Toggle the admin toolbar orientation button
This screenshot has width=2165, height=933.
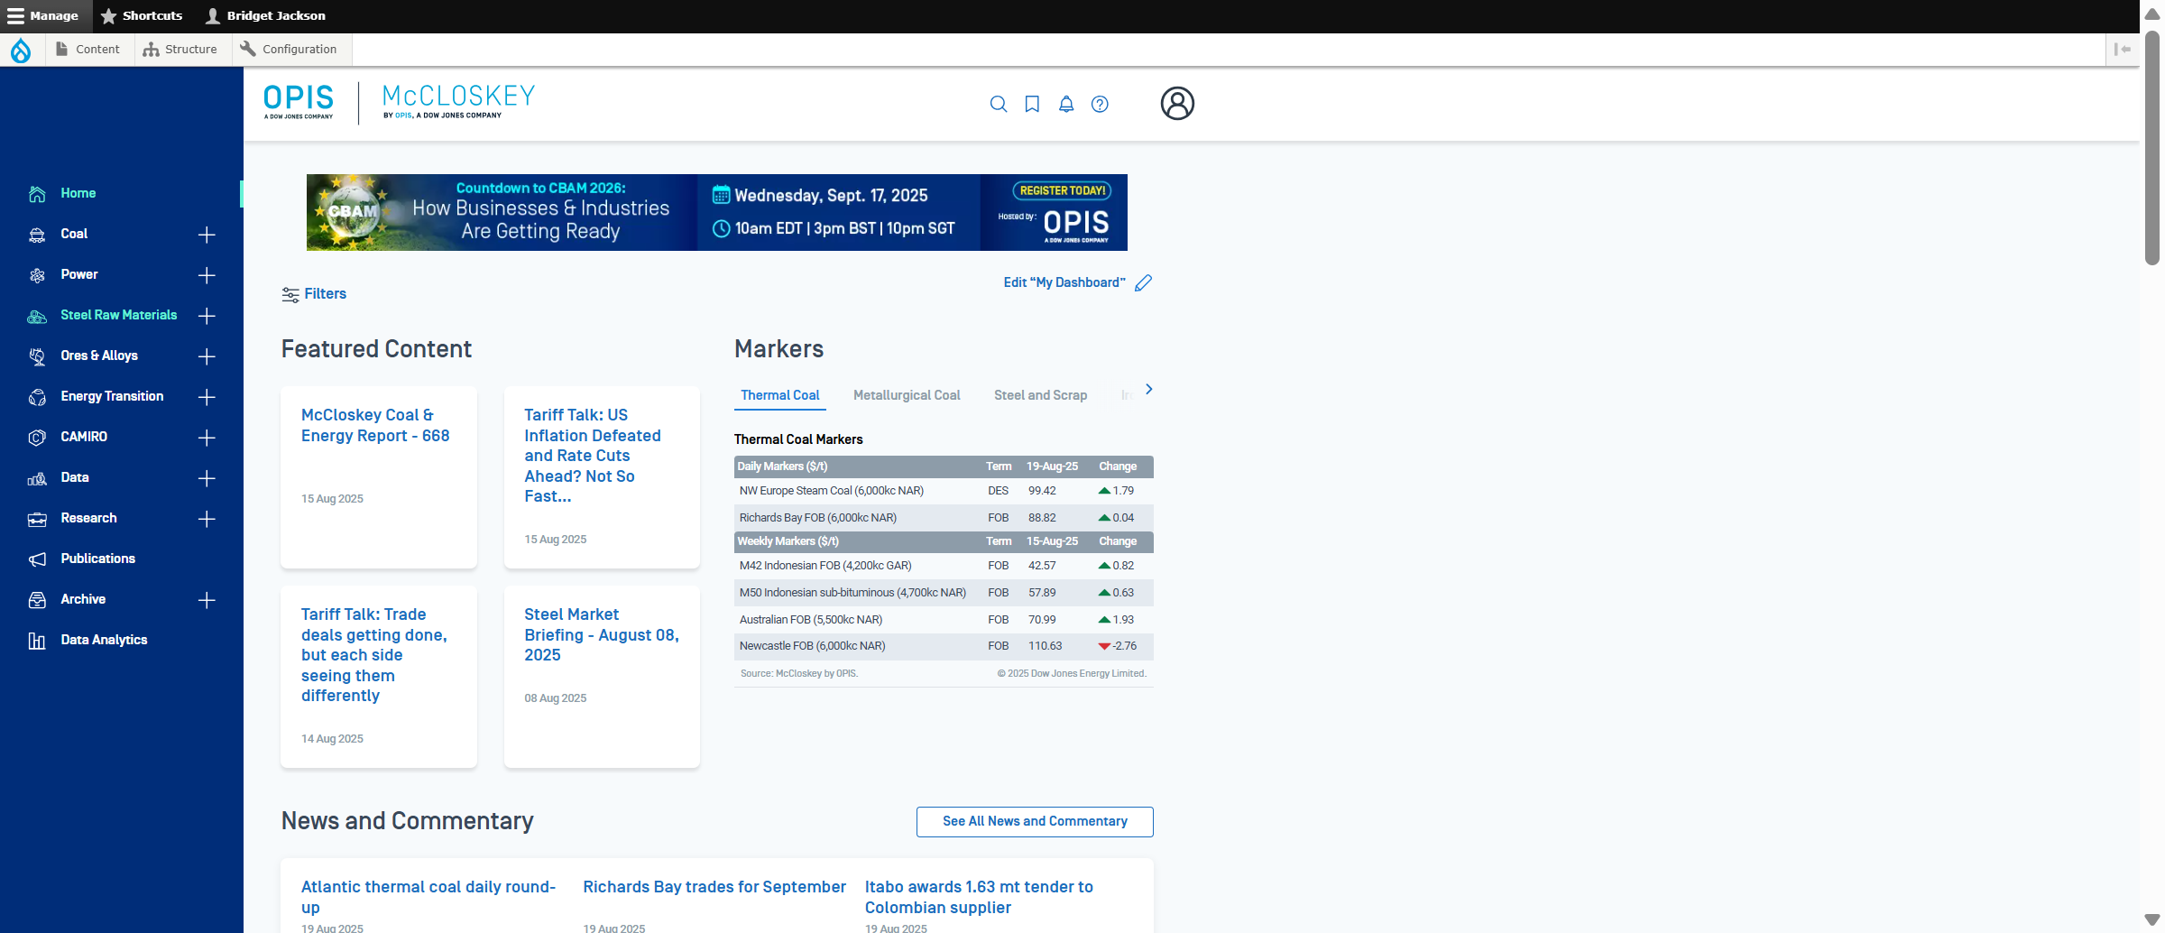click(2122, 50)
